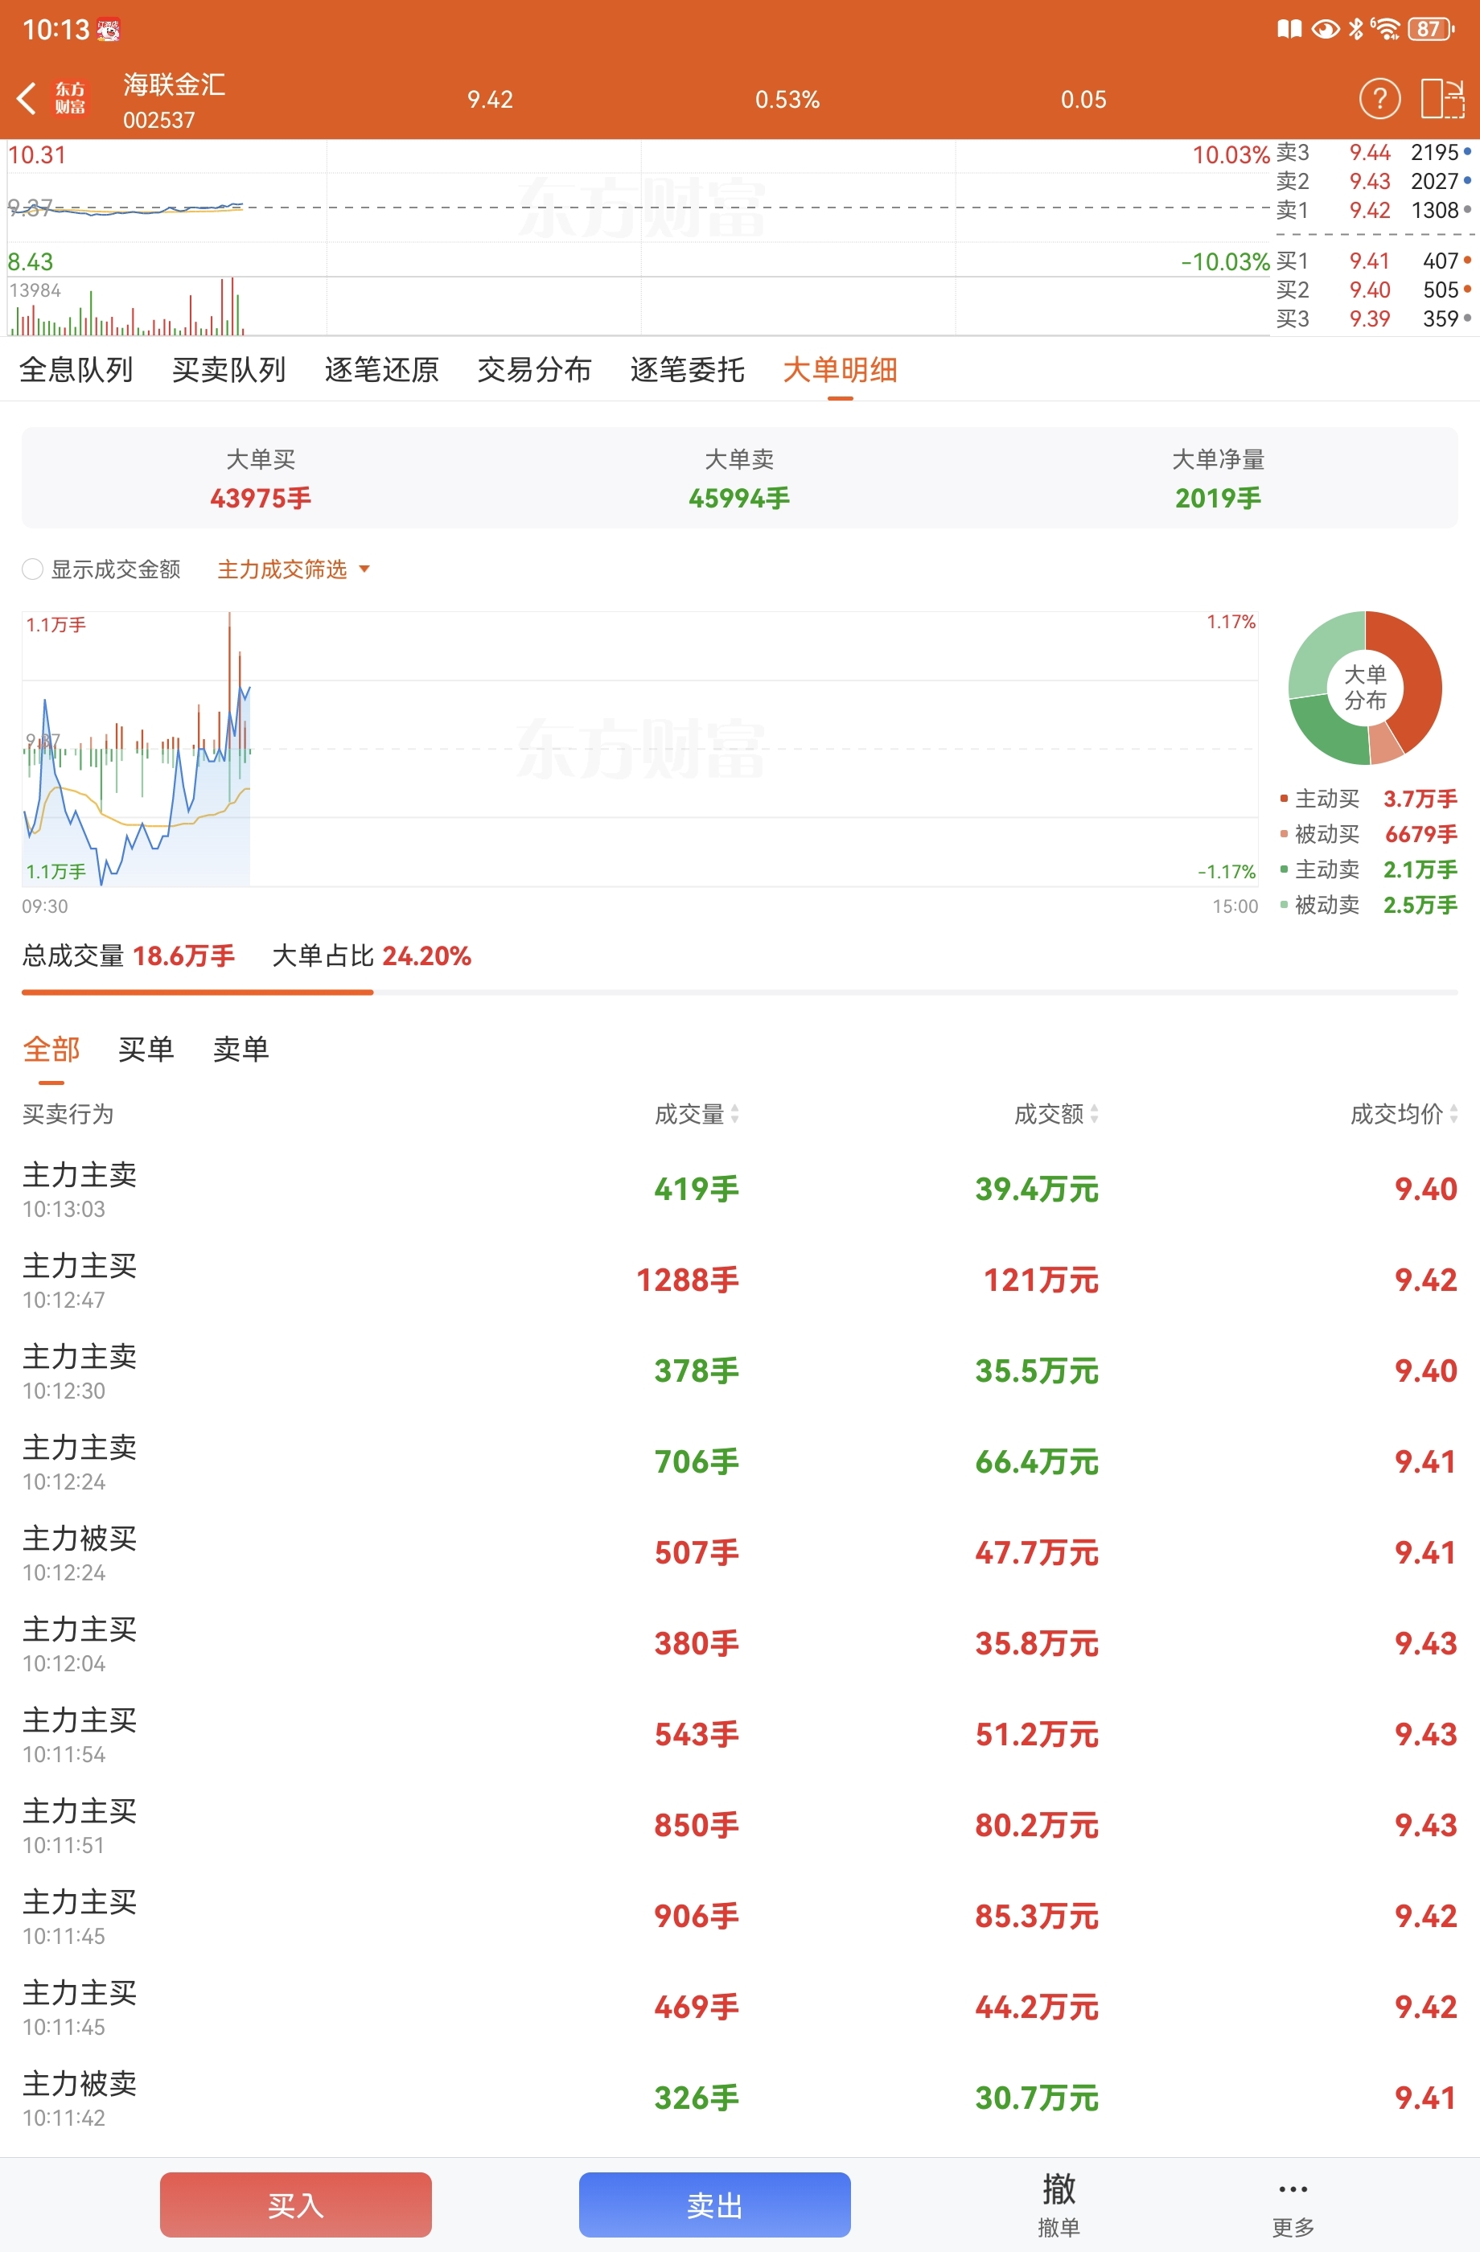Select 主力主买 row at 10:11:54
1480x2252 pixels.
740,1734
